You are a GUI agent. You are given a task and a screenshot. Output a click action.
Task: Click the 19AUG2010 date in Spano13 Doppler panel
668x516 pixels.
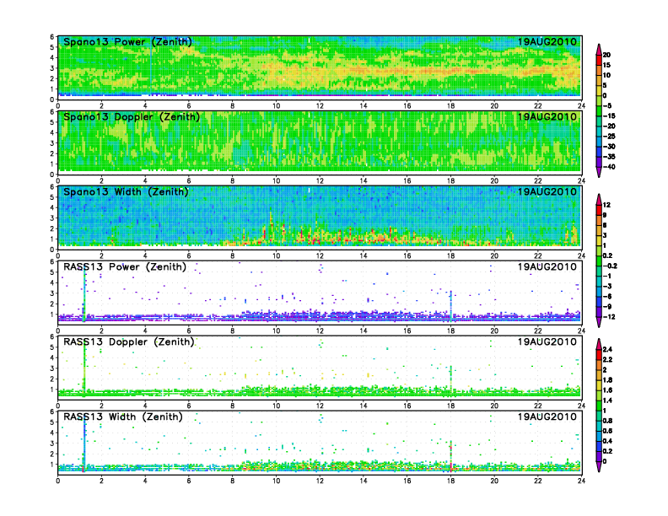click(547, 116)
